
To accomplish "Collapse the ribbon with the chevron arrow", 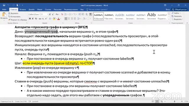I will (x=187, y=23).
